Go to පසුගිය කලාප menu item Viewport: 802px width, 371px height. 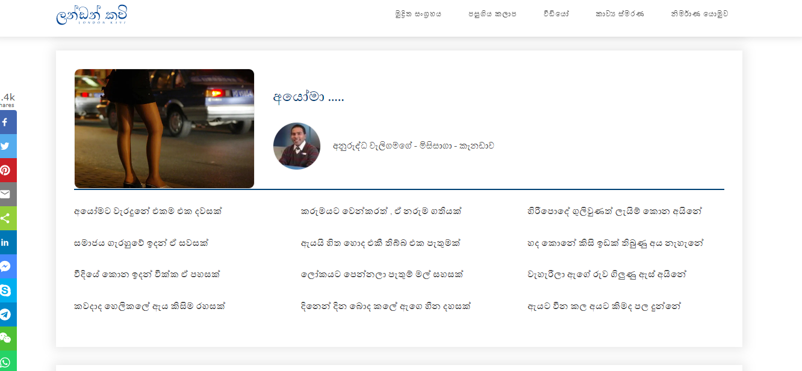(492, 14)
